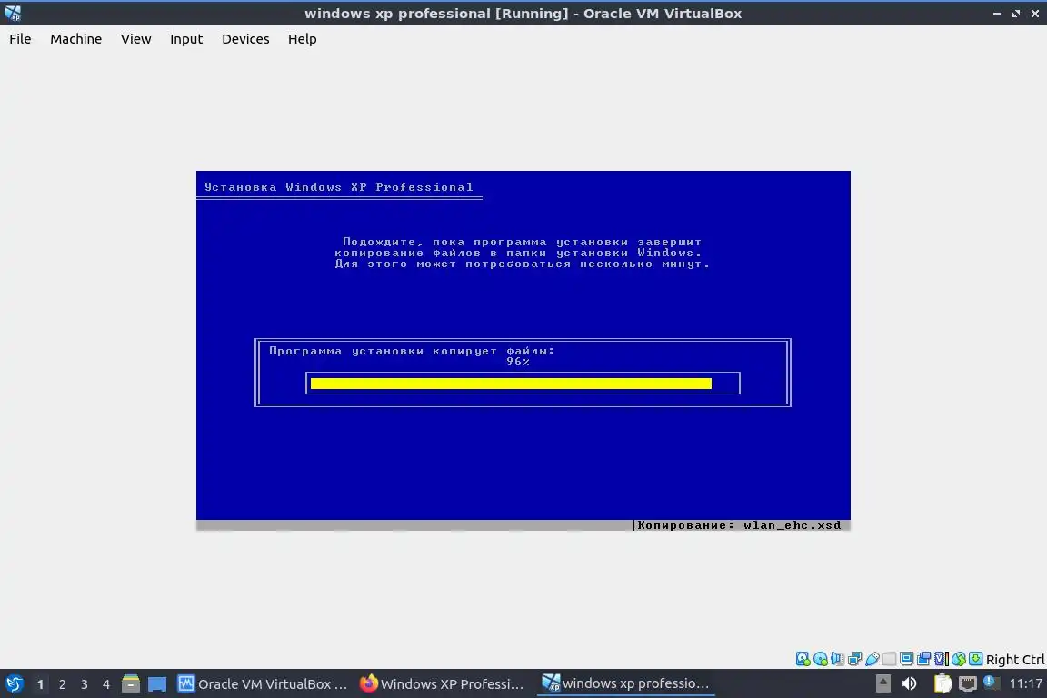Image resolution: width=1047 pixels, height=698 pixels.
Task: Click the wlan_ehc.xsd copying status text
Action: [739, 525]
